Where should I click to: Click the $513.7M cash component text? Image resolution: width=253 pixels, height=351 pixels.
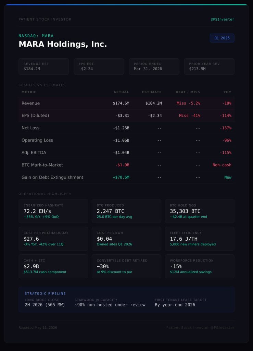(x=45, y=272)
